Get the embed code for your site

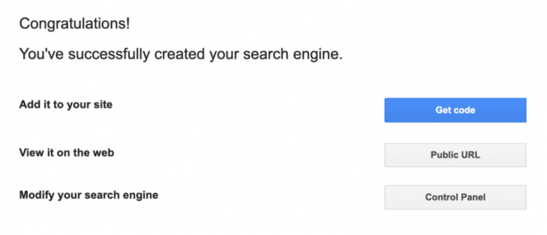pos(455,110)
